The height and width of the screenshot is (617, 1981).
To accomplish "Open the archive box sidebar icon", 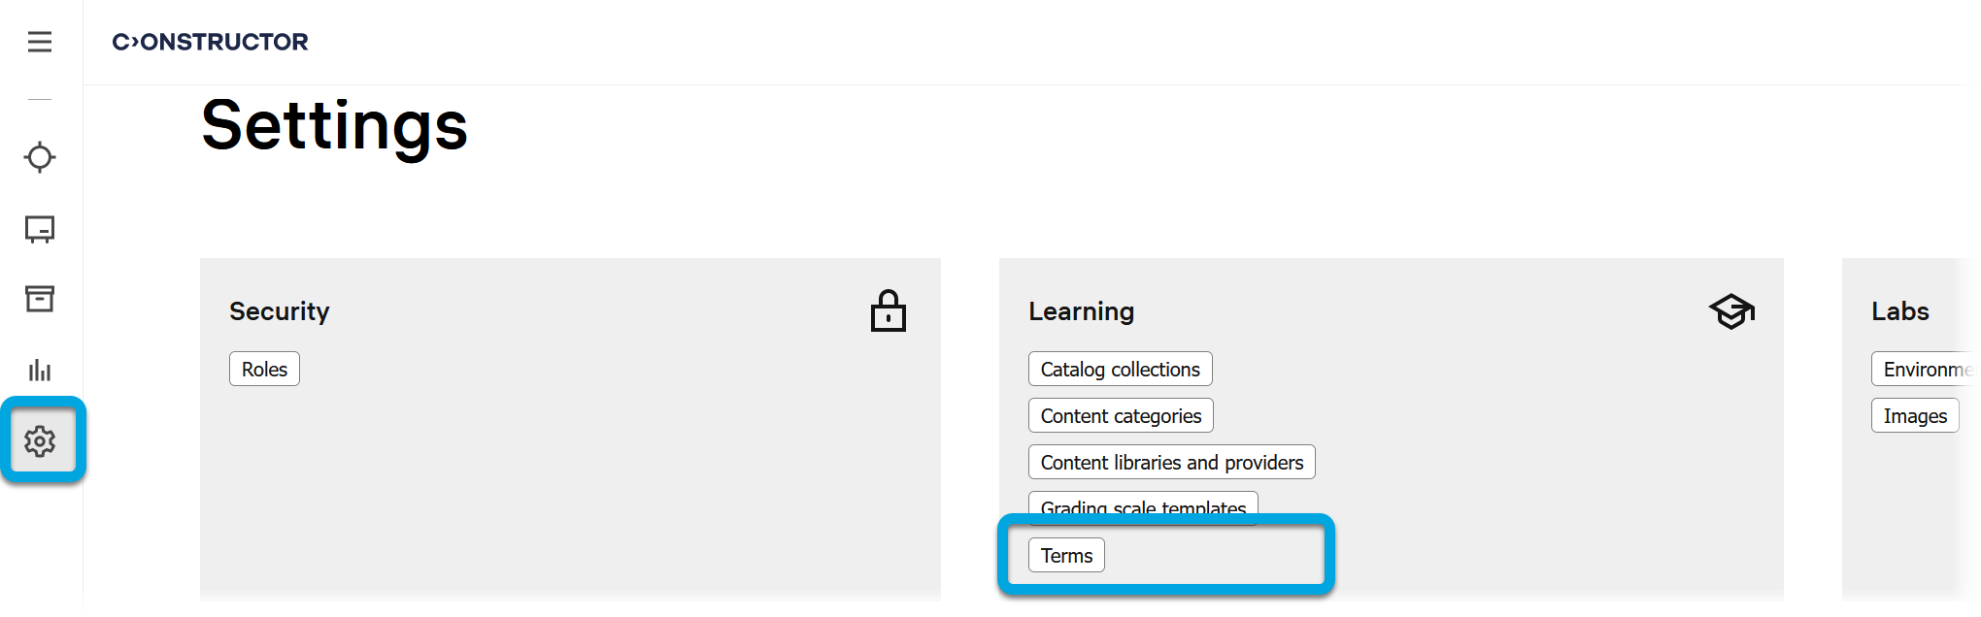I will pyautogui.click(x=40, y=299).
